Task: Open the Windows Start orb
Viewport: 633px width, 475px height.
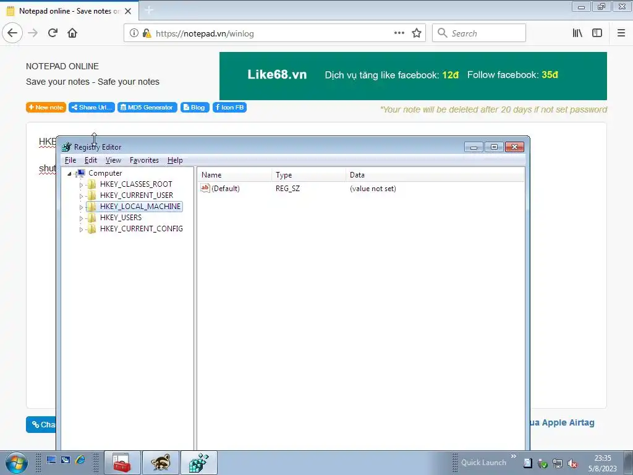Action: point(17,463)
